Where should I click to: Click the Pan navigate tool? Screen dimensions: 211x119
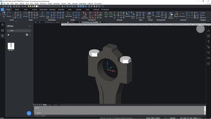(x=202, y=15)
